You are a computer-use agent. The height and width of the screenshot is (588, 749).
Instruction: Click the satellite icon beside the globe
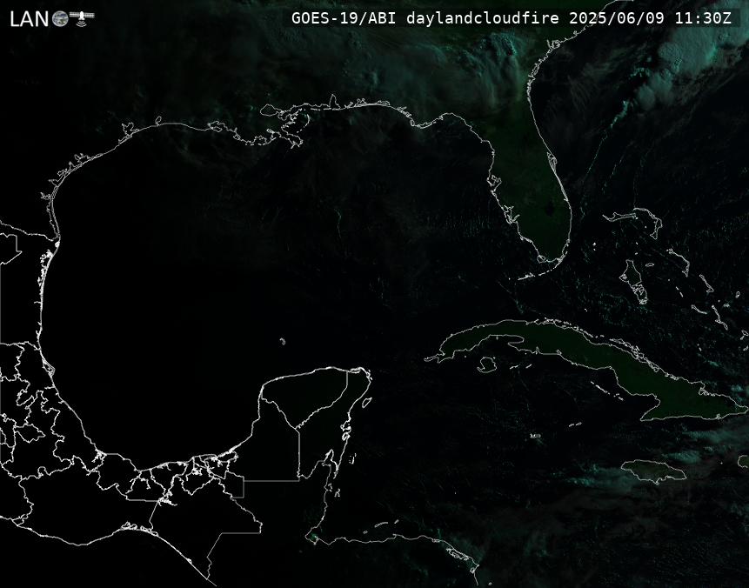[82, 17]
